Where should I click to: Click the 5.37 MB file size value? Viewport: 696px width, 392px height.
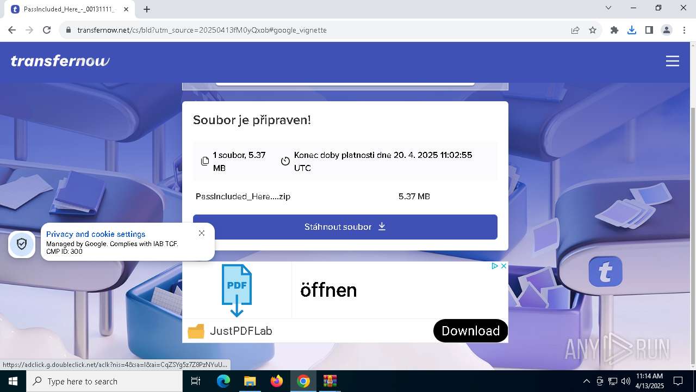(x=414, y=197)
